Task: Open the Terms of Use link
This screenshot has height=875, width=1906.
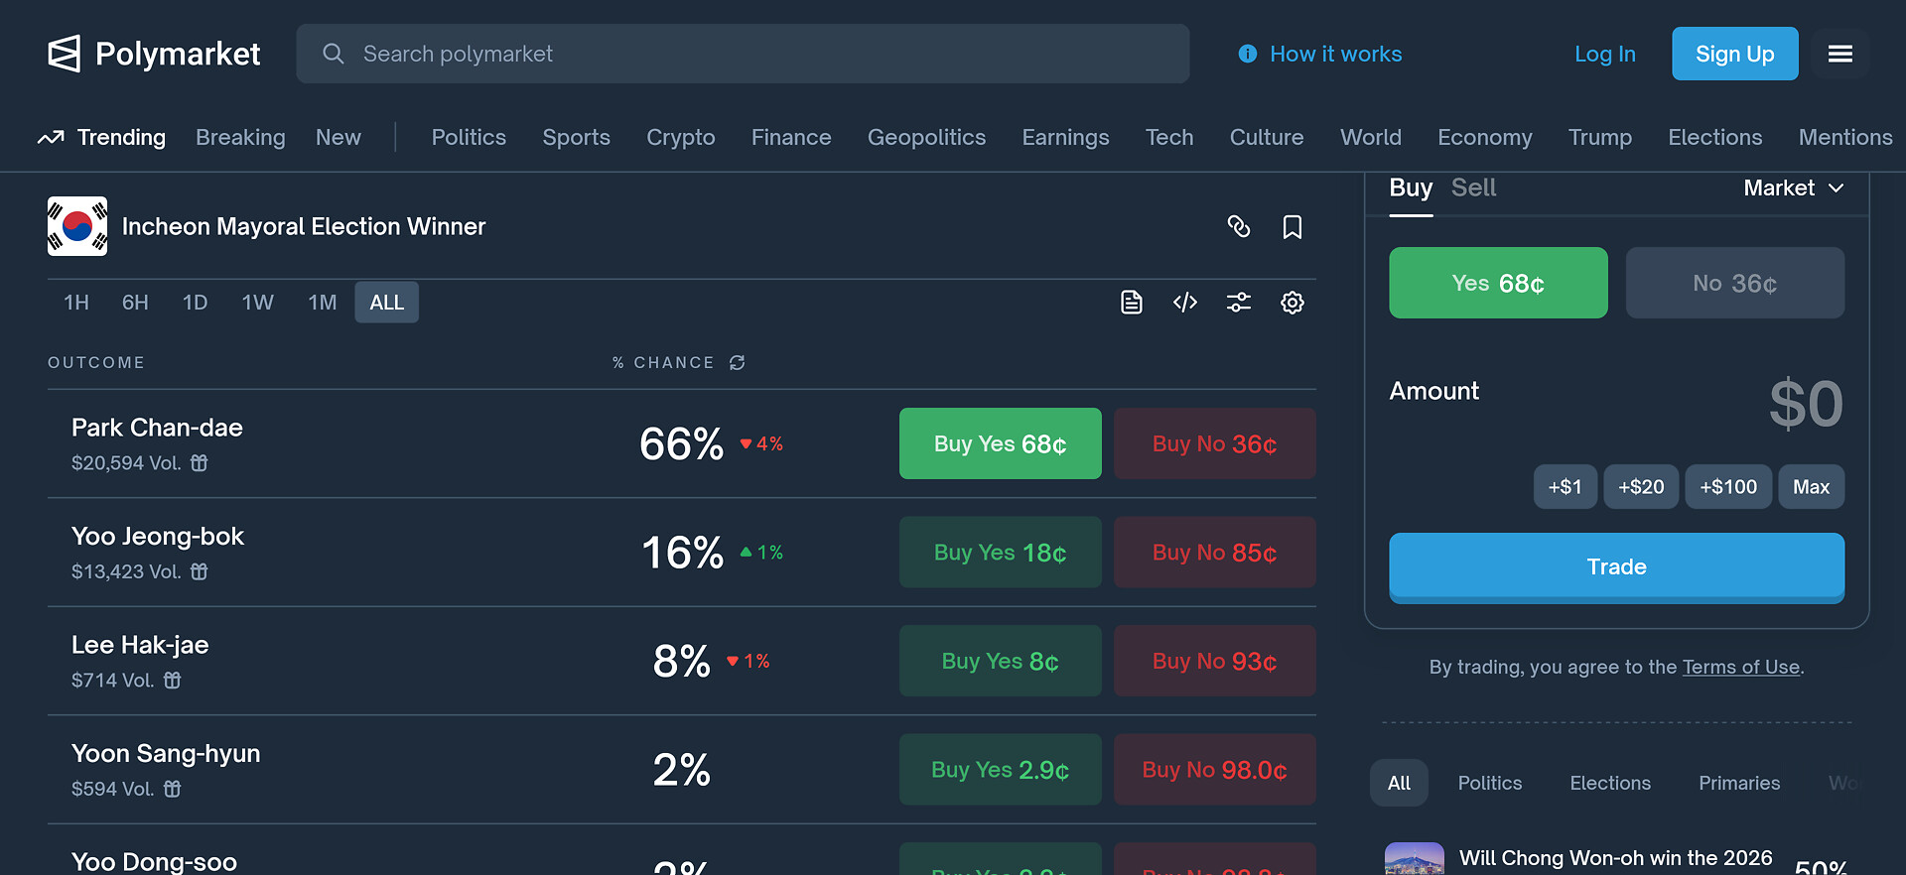Action: pyautogui.click(x=1740, y=667)
